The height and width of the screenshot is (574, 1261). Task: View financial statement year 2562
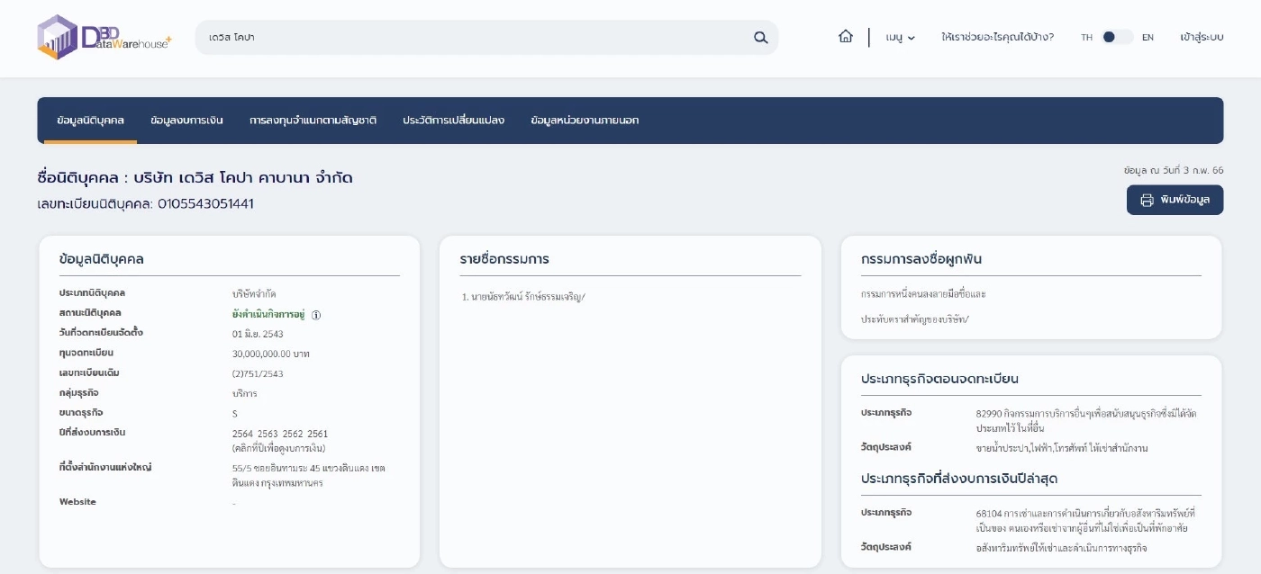click(x=293, y=434)
